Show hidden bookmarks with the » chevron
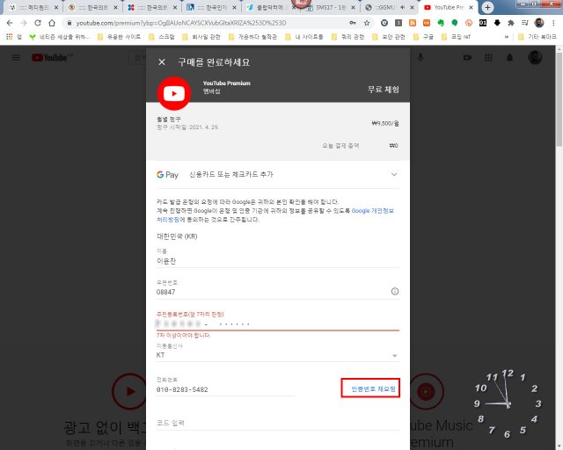Image resolution: width=563 pixels, height=450 pixels. (x=507, y=37)
